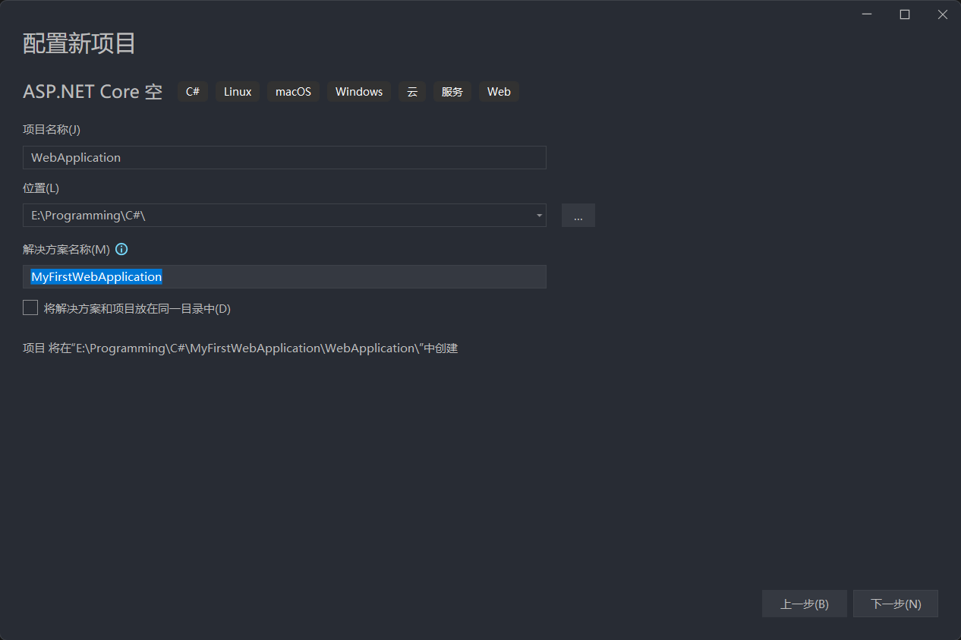This screenshot has height=640, width=961.
Task: Click the Web project type tag
Action: pyautogui.click(x=499, y=92)
